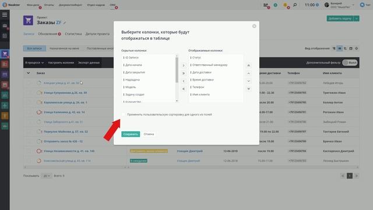Click the 11:00 timer indicator

pyautogui.click(x=312, y=5)
